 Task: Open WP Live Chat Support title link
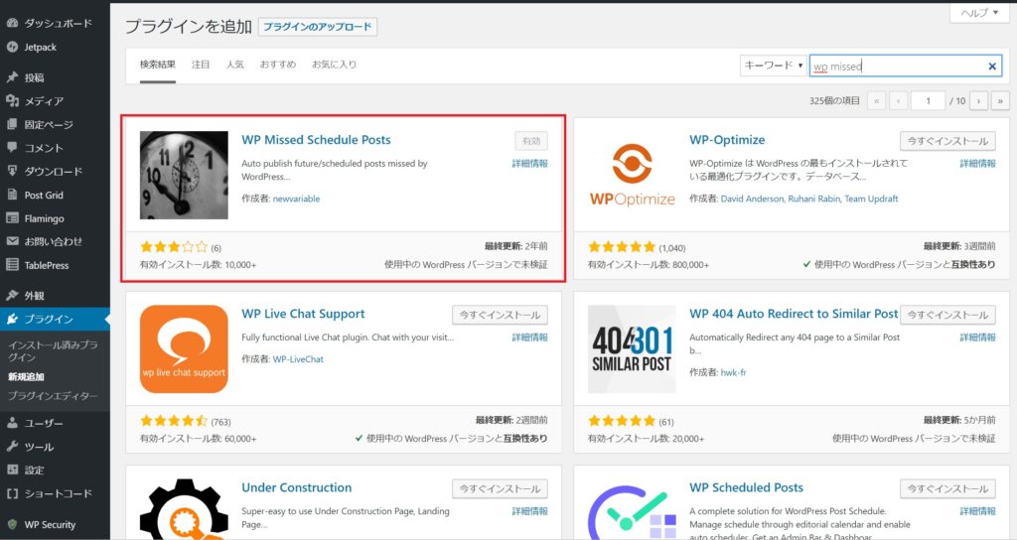[303, 314]
